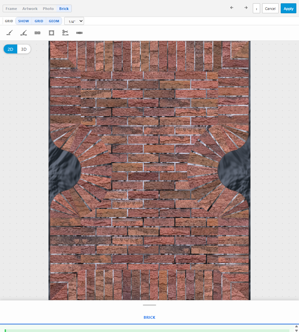
Task: Click the bottom panel scroll up arrow
Action: click(296, 326)
